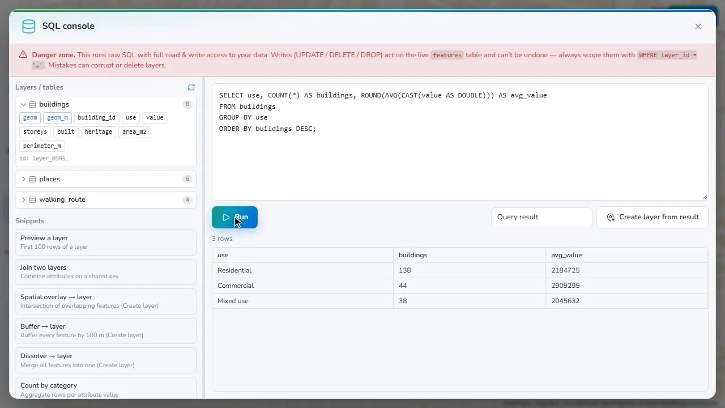Click the layer id text under buildings
This screenshot has width=725, height=408.
44,159
